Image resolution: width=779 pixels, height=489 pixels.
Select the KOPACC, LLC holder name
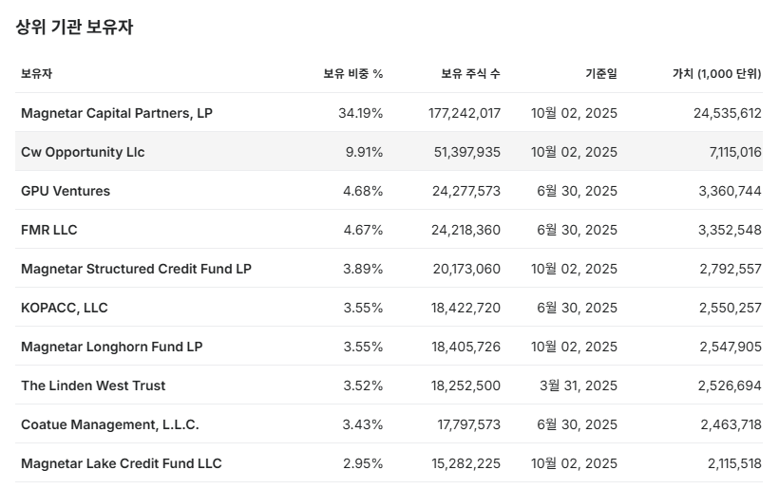pyautogui.click(x=65, y=308)
